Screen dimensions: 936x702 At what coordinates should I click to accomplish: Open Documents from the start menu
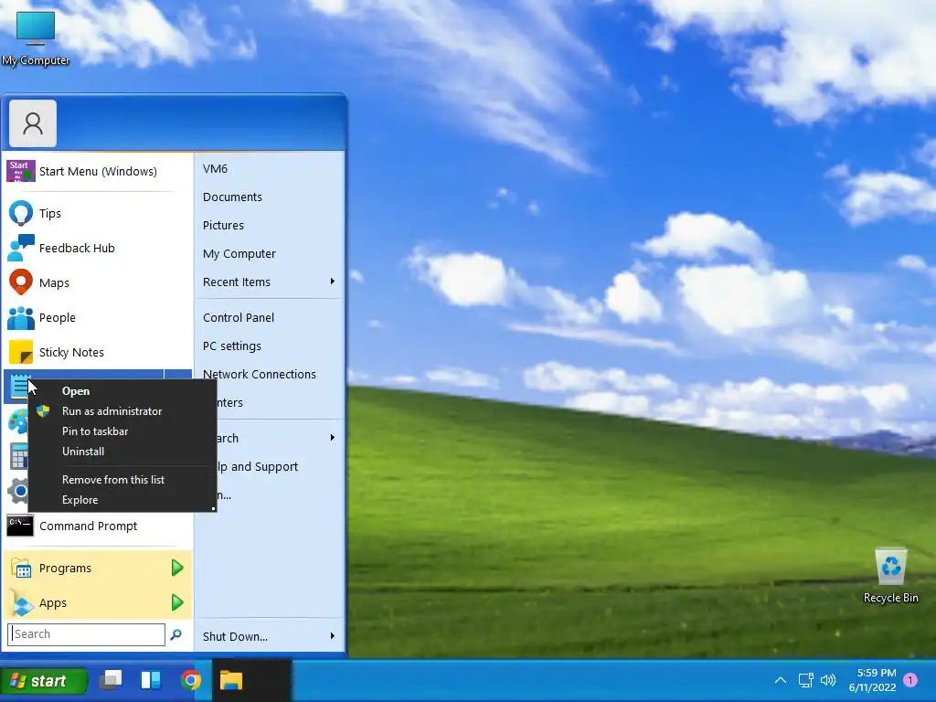(270, 197)
